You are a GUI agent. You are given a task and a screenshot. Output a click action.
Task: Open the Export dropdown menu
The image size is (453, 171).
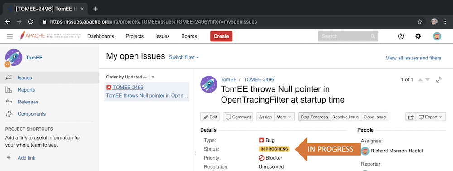pos(430,117)
